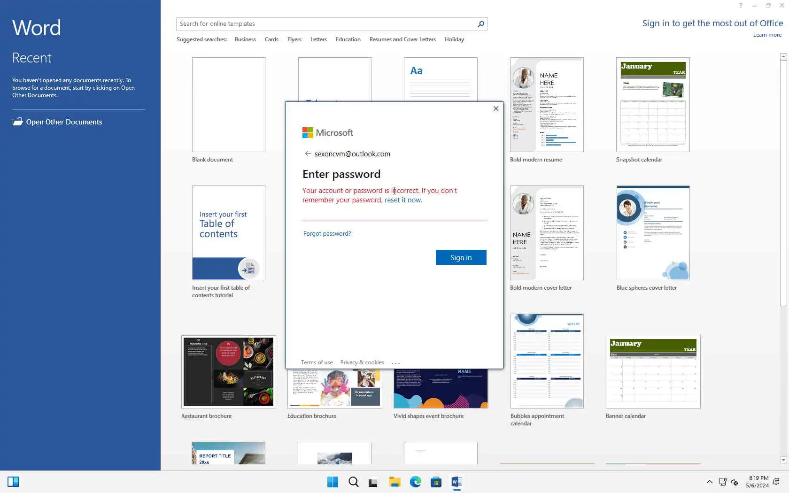
Task: Open Bold modern resume template
Action: coord(547,105)
